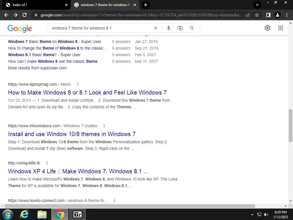Go forward using the browser forward arrow

15,15
